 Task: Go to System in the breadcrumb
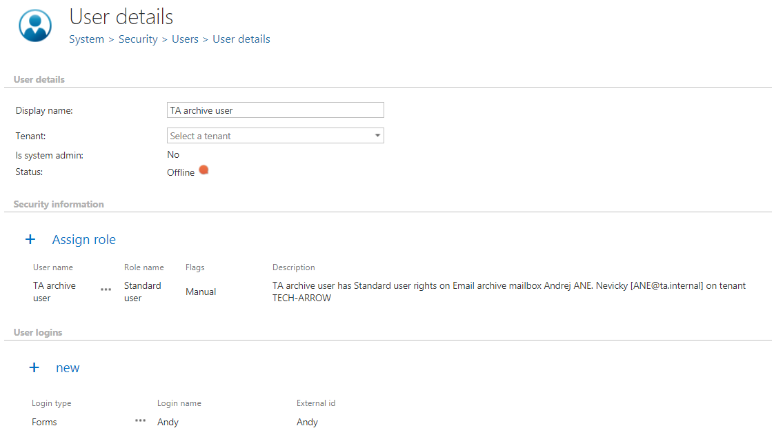86,39
